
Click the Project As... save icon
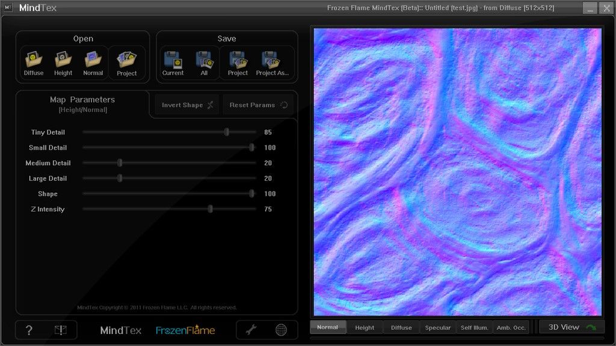click(x=272, y=64)
